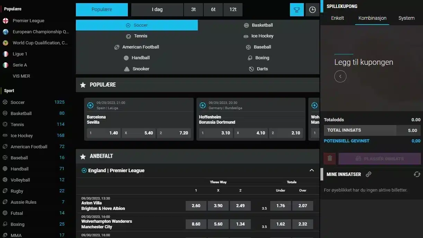Switch coupon to Kombinasjon tab
Screen dimensions: 423x238
click(x=372, y=18)
